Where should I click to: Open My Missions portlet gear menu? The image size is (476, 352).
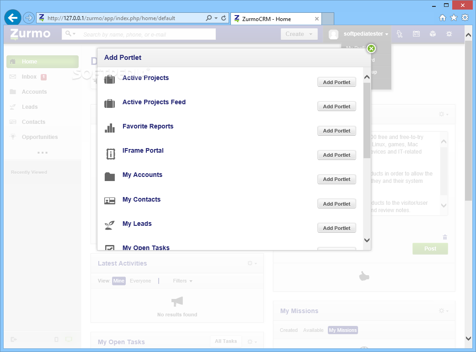pos(443,310)
